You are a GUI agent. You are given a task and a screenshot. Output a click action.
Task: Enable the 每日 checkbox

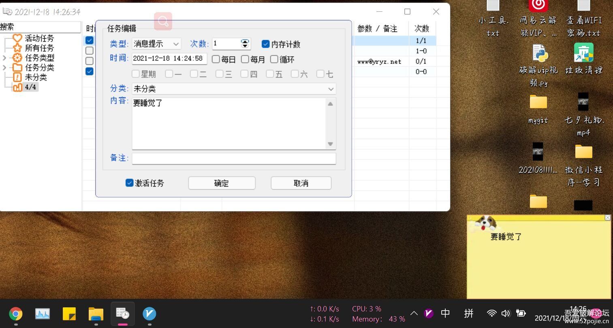(x=216, y=59)
